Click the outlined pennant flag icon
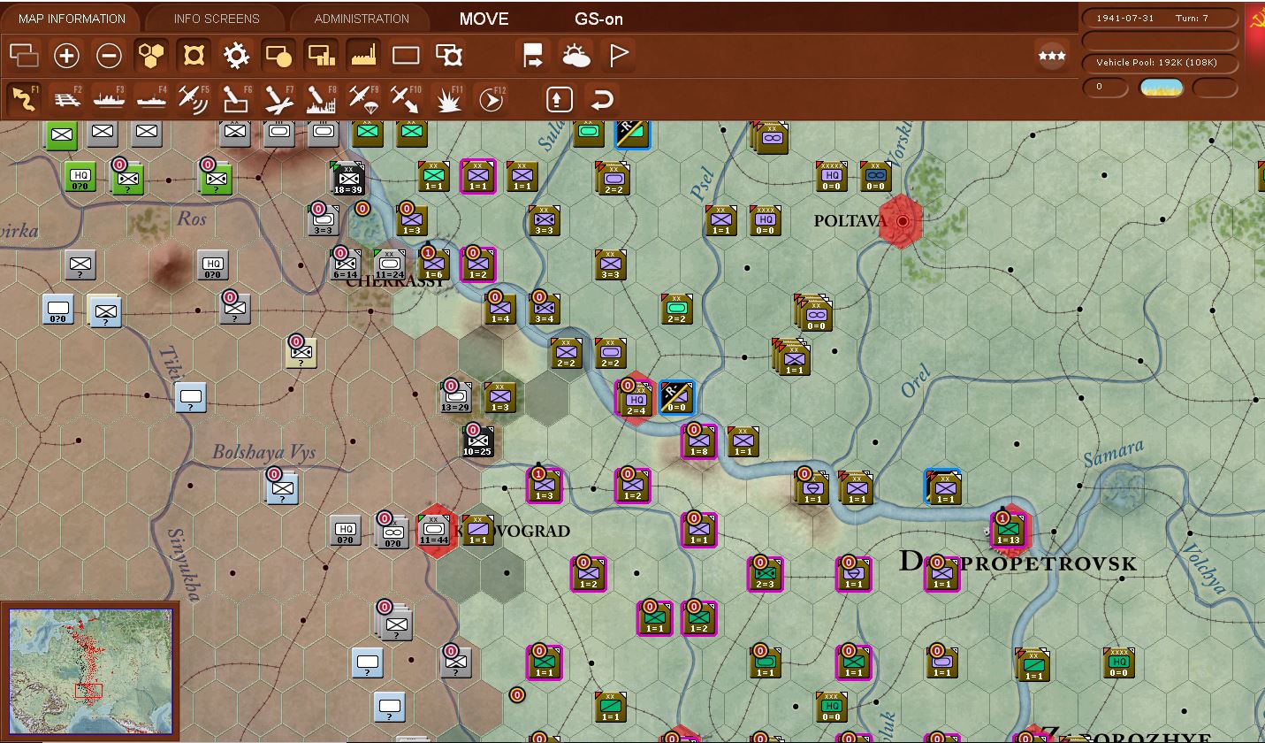This screenshot has height=743, width=1265. [619, 56]
